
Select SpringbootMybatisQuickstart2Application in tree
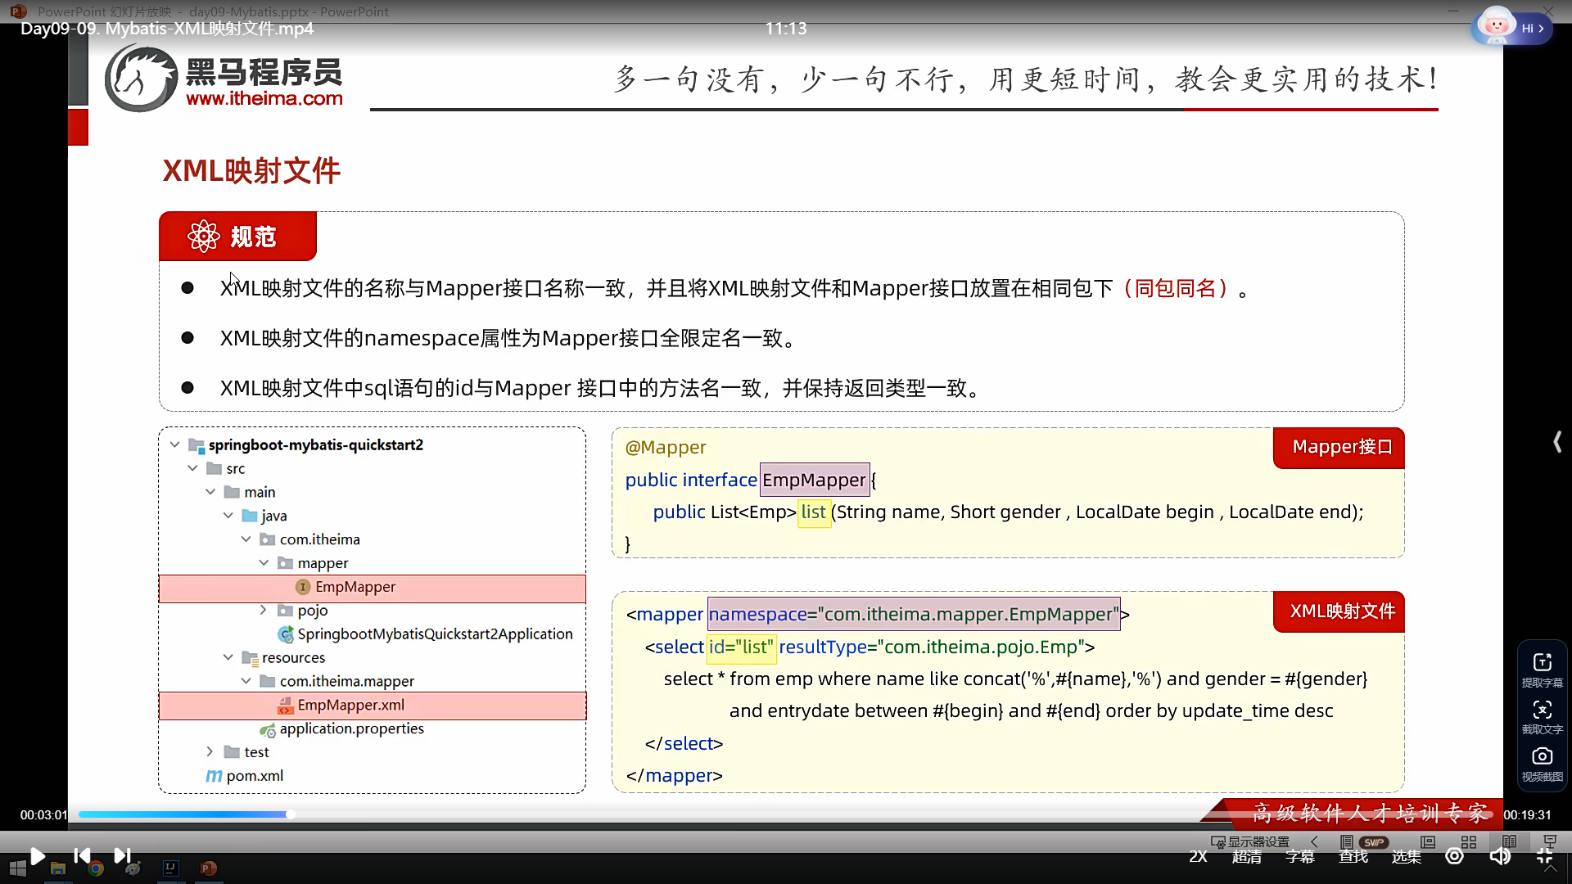(426, 634)
